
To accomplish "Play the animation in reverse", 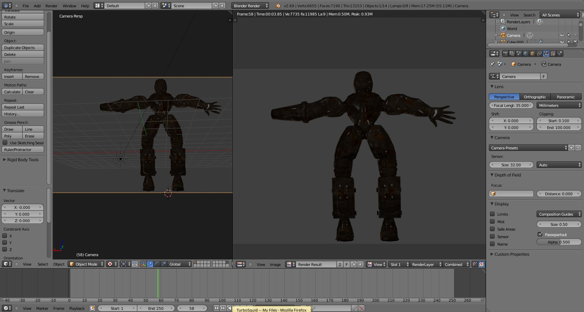I will (x=229, y=308).
